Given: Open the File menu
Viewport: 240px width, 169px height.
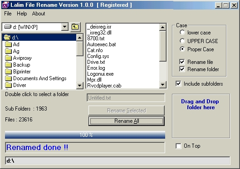Looking at the screenshot, I should pyautogui.click(x=8, y=14).
